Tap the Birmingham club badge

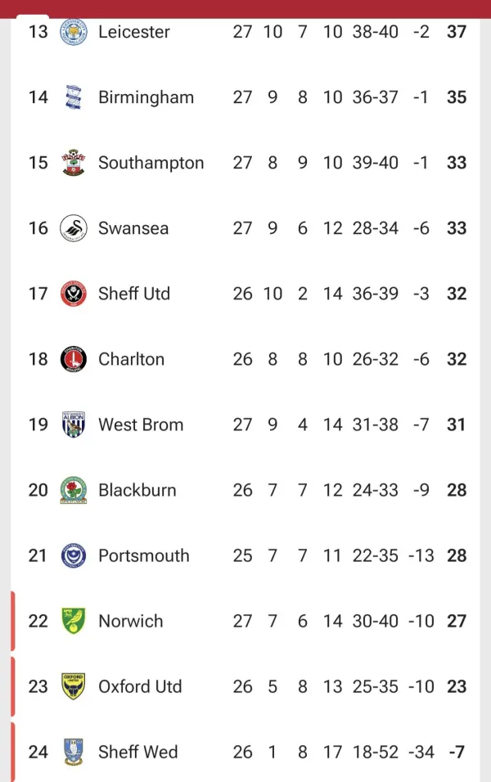74,97
